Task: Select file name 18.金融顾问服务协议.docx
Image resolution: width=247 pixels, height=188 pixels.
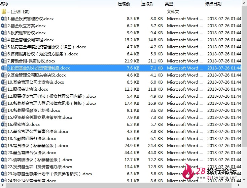Action: (x=32, y=139)
